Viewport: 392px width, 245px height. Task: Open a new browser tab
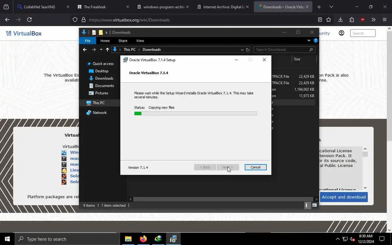[x=319, y=7]
